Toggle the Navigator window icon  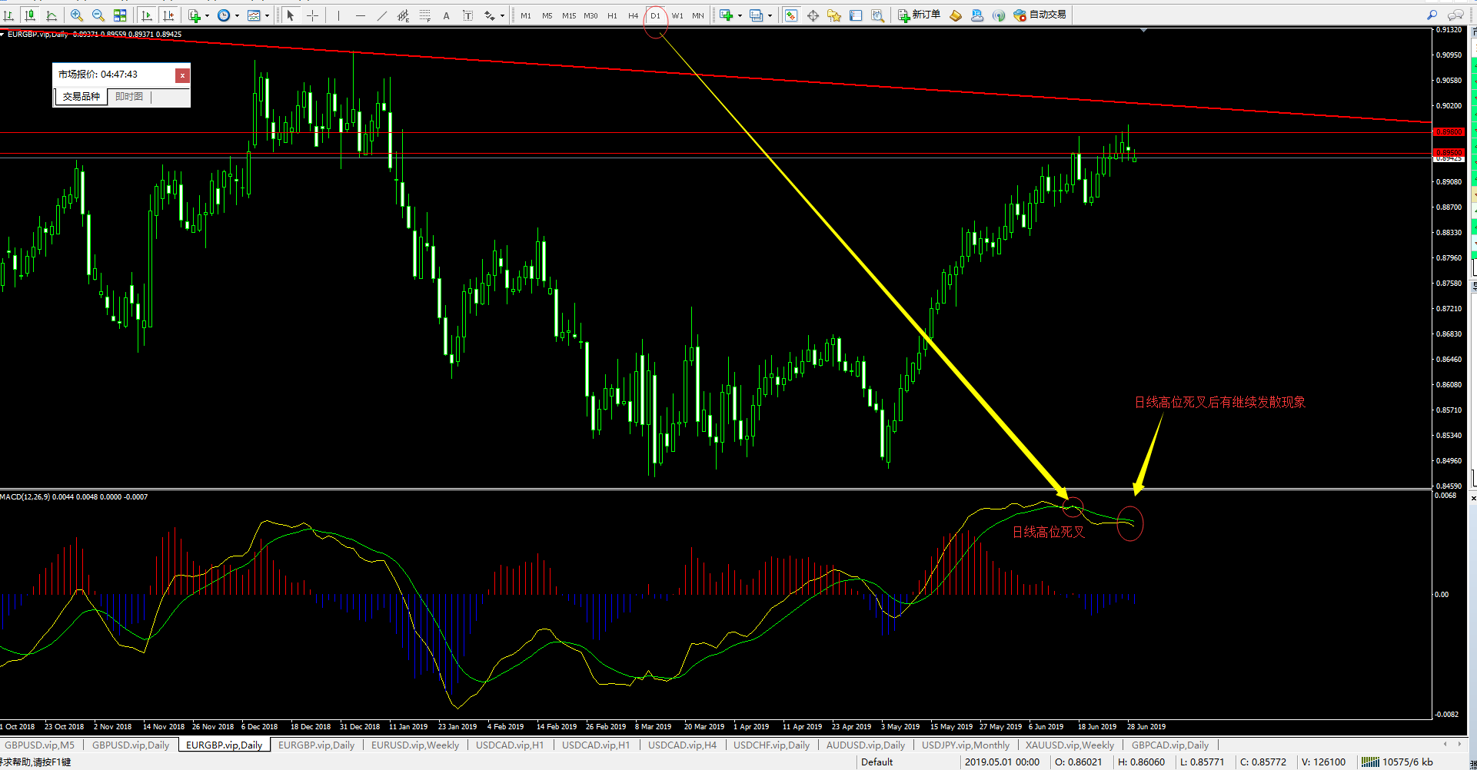pos(834,15)
